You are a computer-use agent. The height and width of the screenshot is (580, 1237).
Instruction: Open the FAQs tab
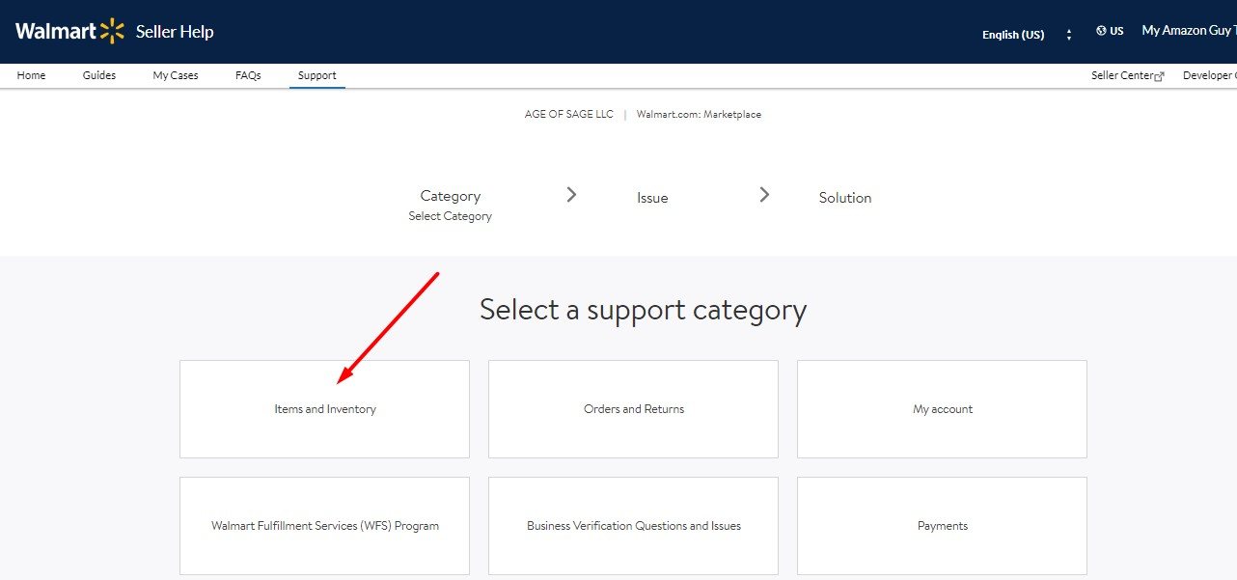(x=248, y=75)
